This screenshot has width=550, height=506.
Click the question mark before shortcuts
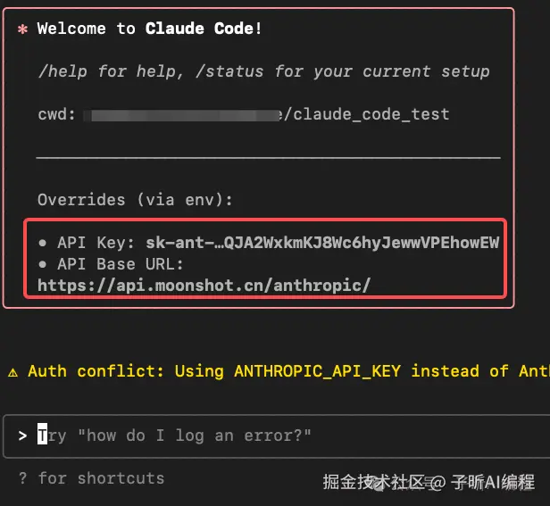(23, 478)
